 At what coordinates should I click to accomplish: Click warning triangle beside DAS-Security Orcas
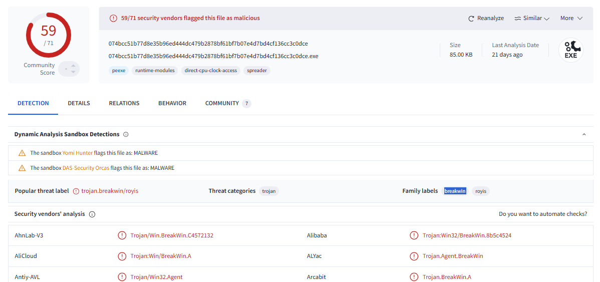(22, 168)
